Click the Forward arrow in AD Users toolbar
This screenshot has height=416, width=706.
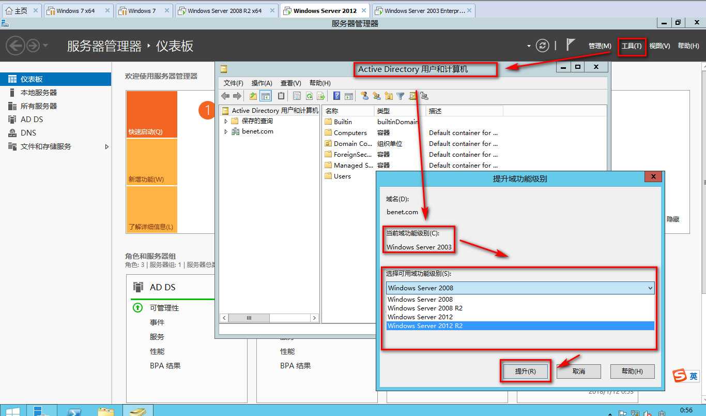tap(237, 96)
